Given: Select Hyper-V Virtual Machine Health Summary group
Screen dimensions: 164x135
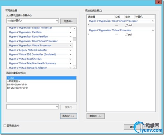Looking at the screenshot, I should tap(32, 63).
